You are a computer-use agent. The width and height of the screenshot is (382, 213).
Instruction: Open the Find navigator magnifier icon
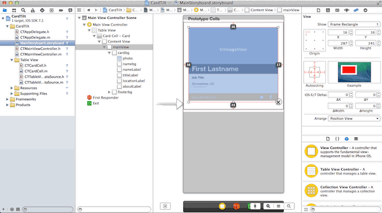[x=23, y=10]
